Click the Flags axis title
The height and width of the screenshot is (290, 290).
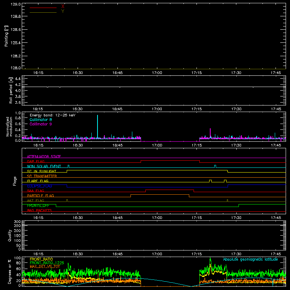point(15,181)
